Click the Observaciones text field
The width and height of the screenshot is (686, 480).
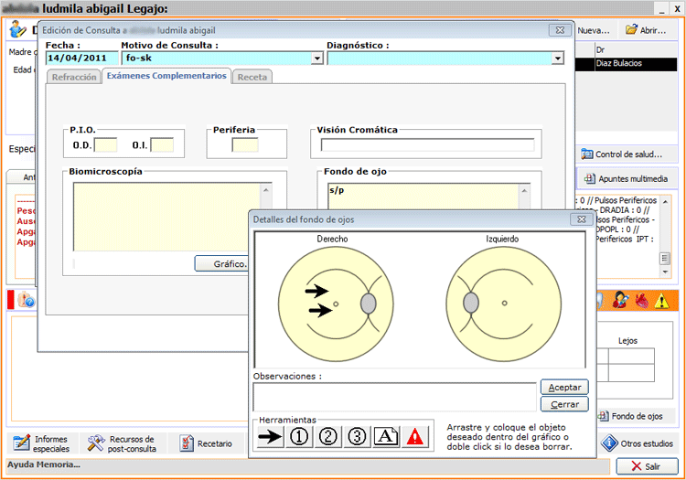[394, 396]
